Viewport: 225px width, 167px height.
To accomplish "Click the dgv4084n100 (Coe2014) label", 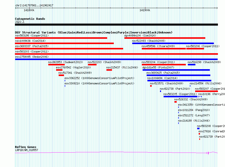I will [140, 35].
